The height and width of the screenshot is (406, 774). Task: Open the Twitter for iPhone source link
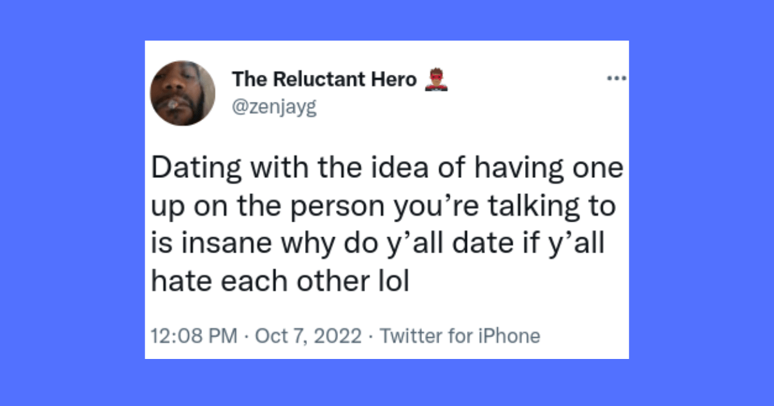[x=460, y=336]
